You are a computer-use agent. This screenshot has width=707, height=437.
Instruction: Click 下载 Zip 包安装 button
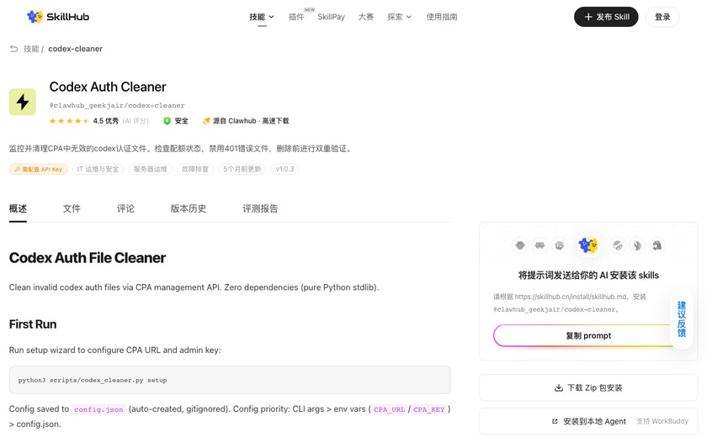(x=588, y=387)
